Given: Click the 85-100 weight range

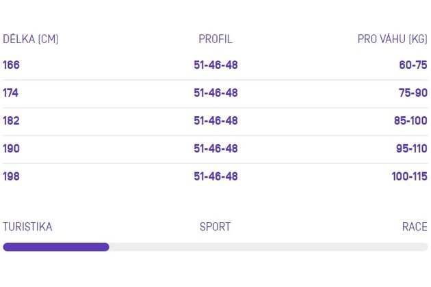Looking at the screenshot, I should pyautogui.click(x=410, y=120).
